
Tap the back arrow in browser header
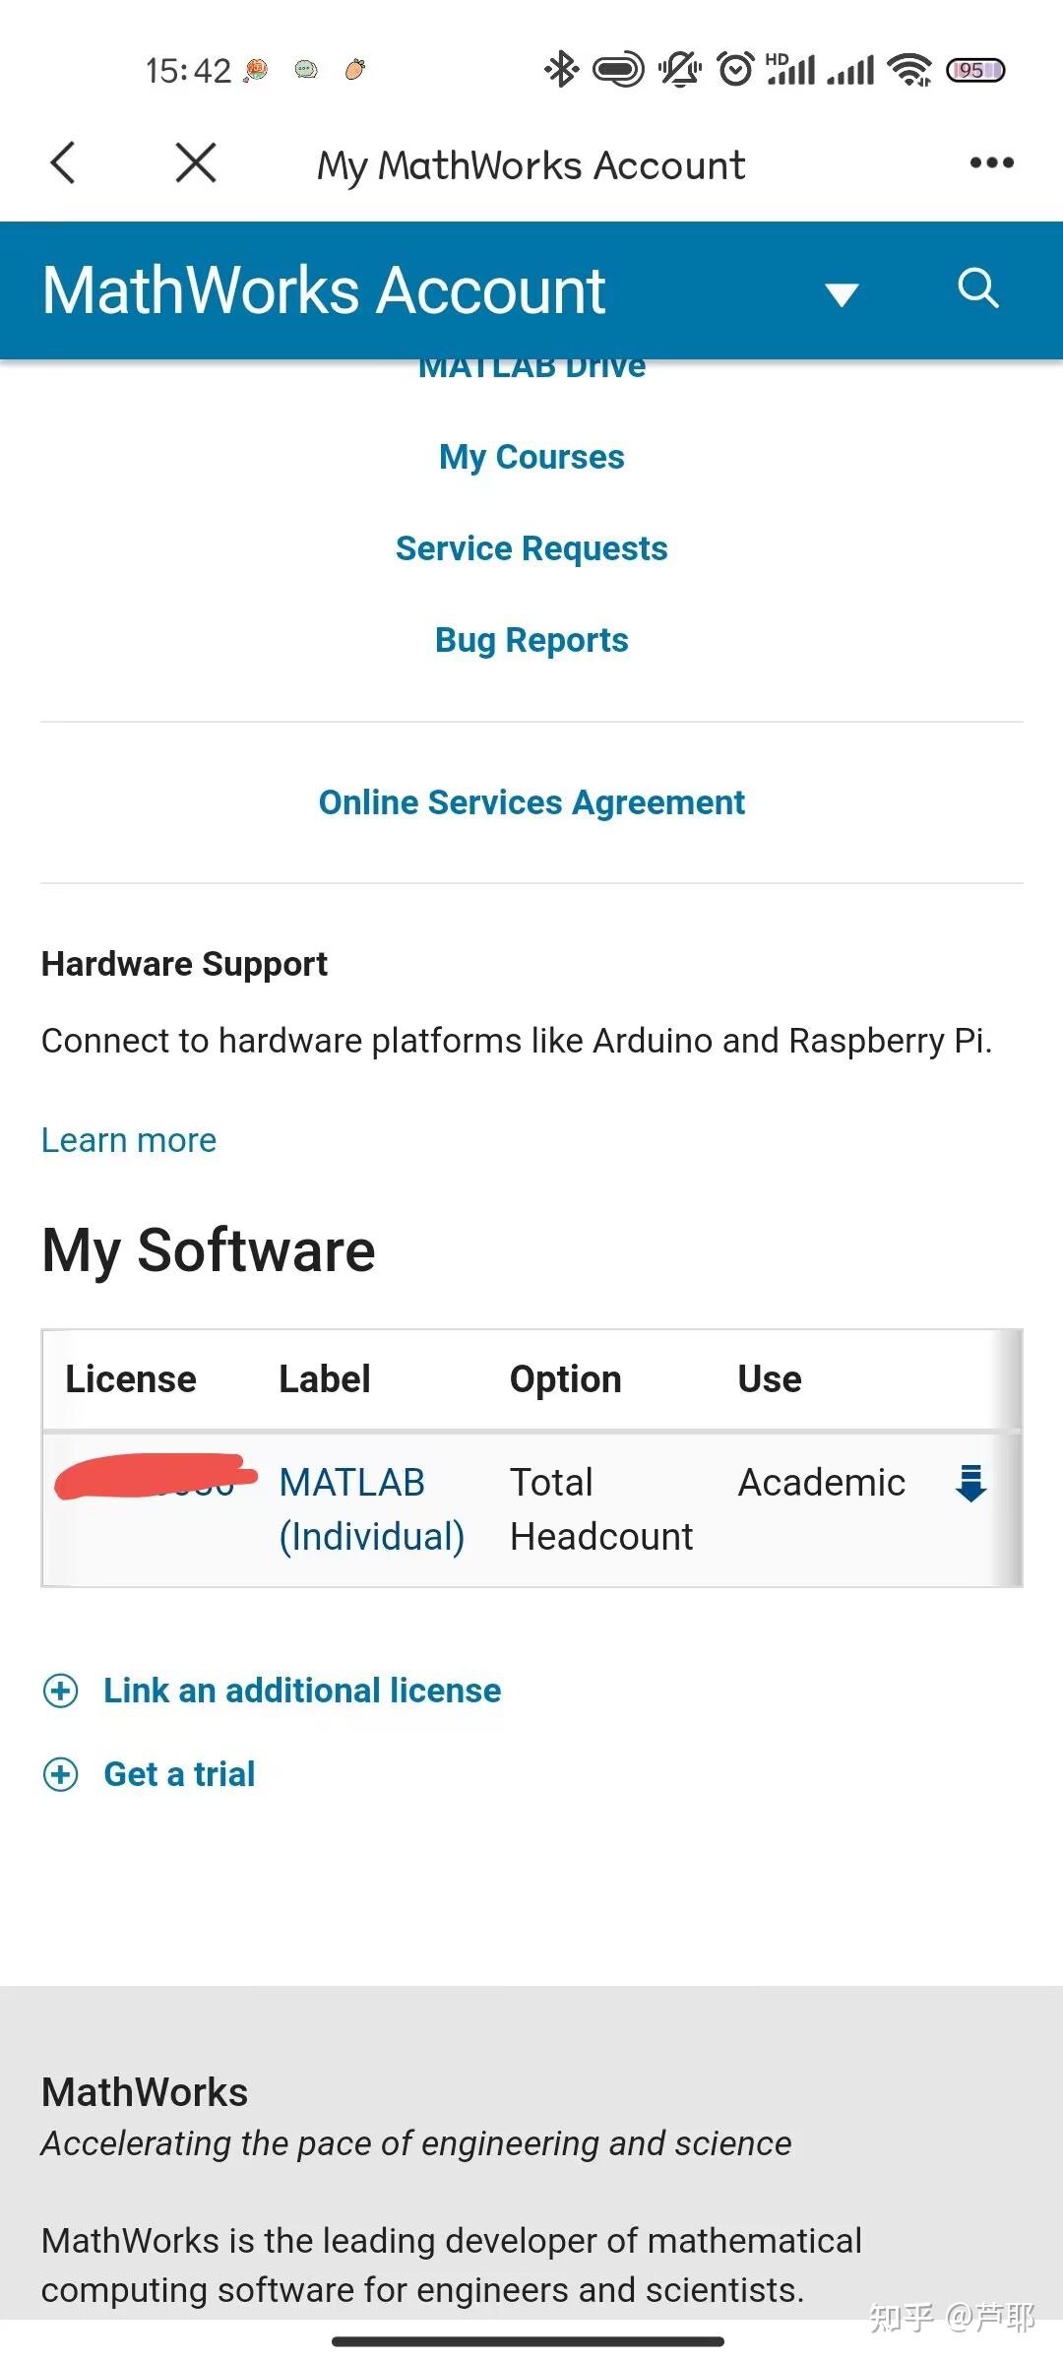[63, 162]
